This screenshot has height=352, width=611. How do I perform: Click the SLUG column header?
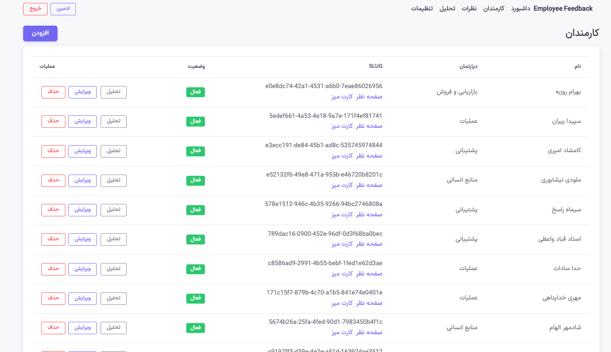click(x=375, y=66)
